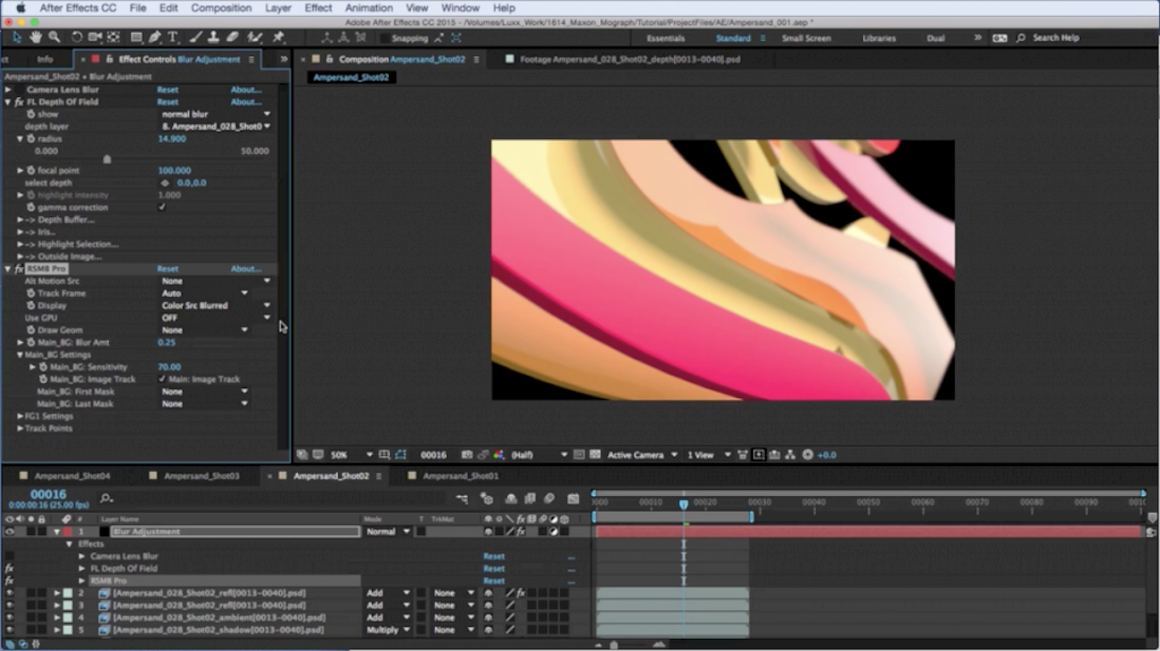Reset the FL Depth Of Field effect

pos(167,102)
